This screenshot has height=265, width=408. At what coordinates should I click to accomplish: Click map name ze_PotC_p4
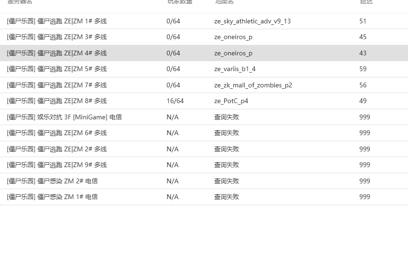(231, 101)
